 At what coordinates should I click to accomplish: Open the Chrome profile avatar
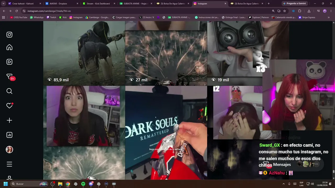click(325, 11)
